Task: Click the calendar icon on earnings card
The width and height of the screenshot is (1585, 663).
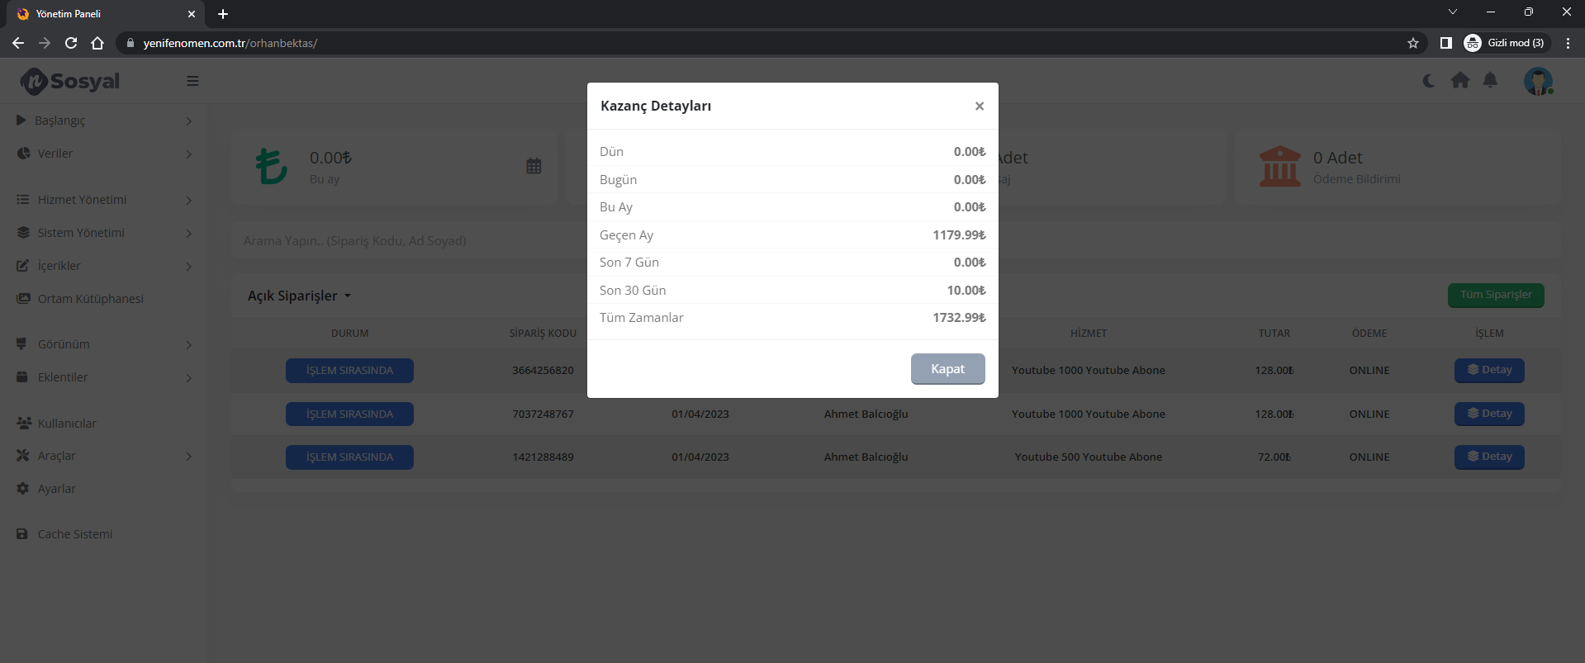Action: [x=534, y=166]
